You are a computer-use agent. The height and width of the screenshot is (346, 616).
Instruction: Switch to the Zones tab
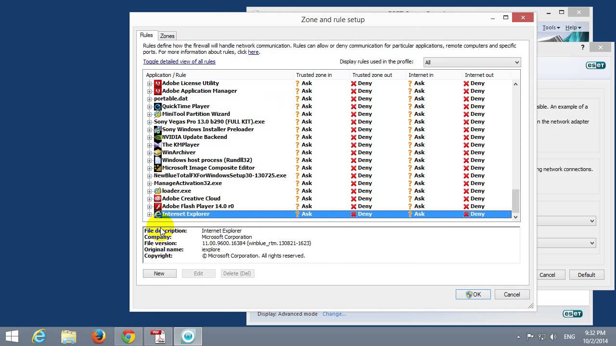tap(167, 36)
